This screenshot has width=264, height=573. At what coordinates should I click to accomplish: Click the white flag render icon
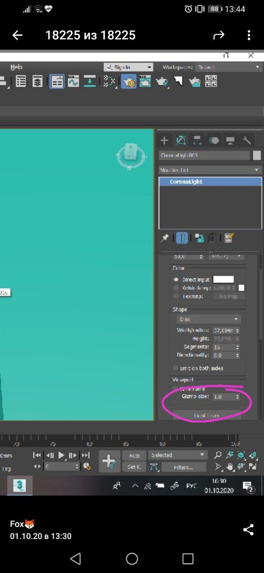[179, 81]
